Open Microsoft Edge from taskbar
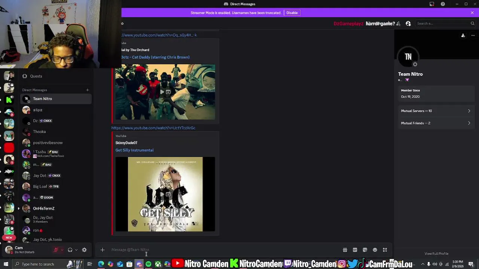Viewport: 479px width, 269px height. click(x=101, y=264)
